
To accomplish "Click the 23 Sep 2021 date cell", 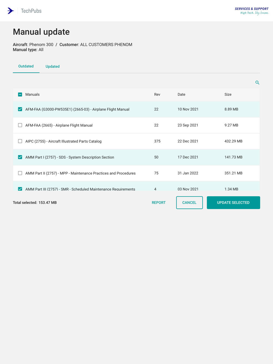I will click(188, 125).
